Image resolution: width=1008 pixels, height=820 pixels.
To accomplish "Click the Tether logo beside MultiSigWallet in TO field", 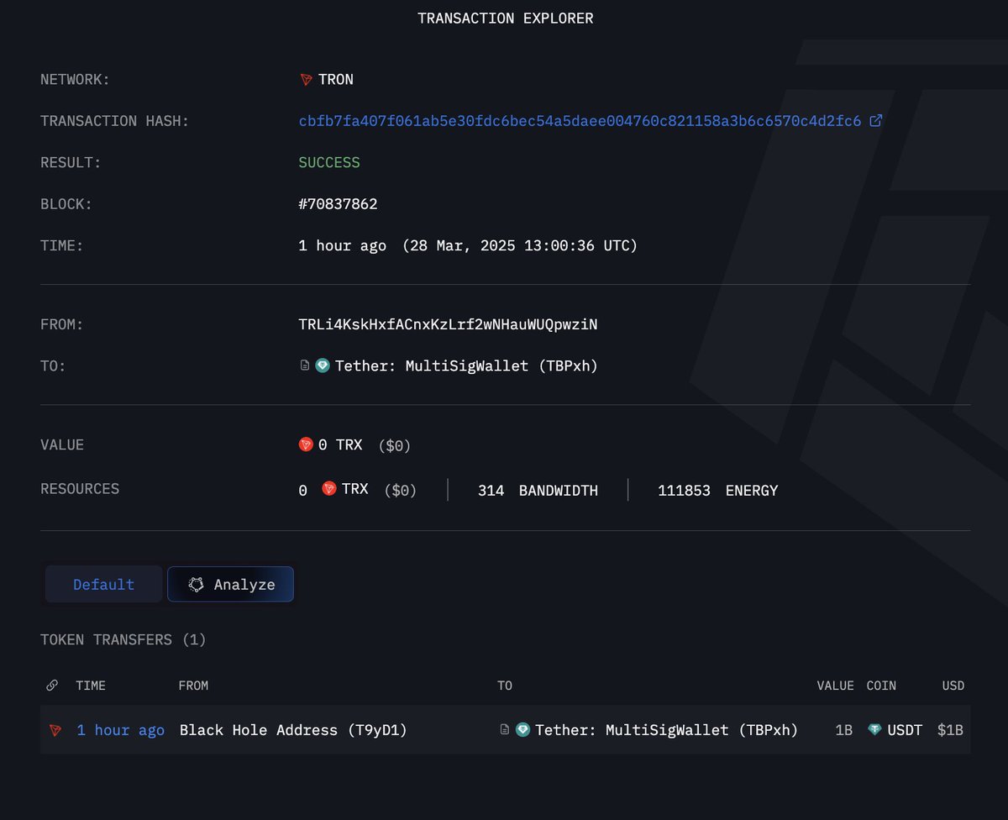I will point(323,366).
